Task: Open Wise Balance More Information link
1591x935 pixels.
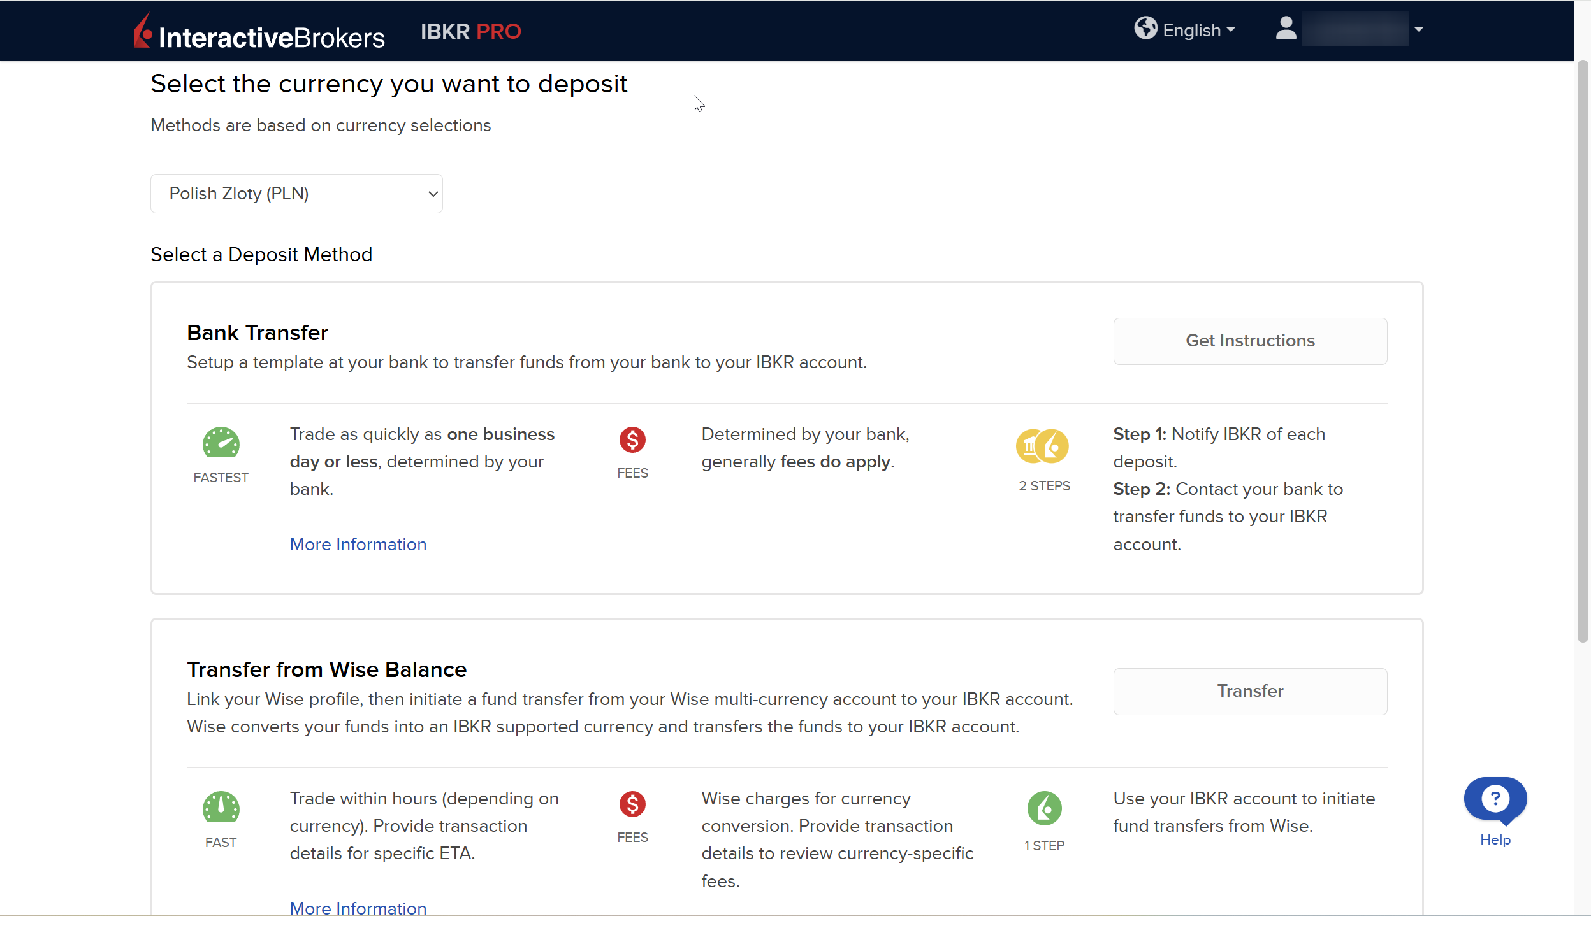Action: point(358,908)
